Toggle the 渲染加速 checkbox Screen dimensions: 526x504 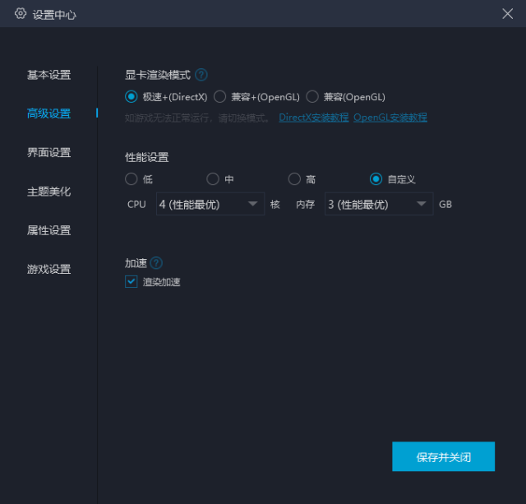[131, 281]
